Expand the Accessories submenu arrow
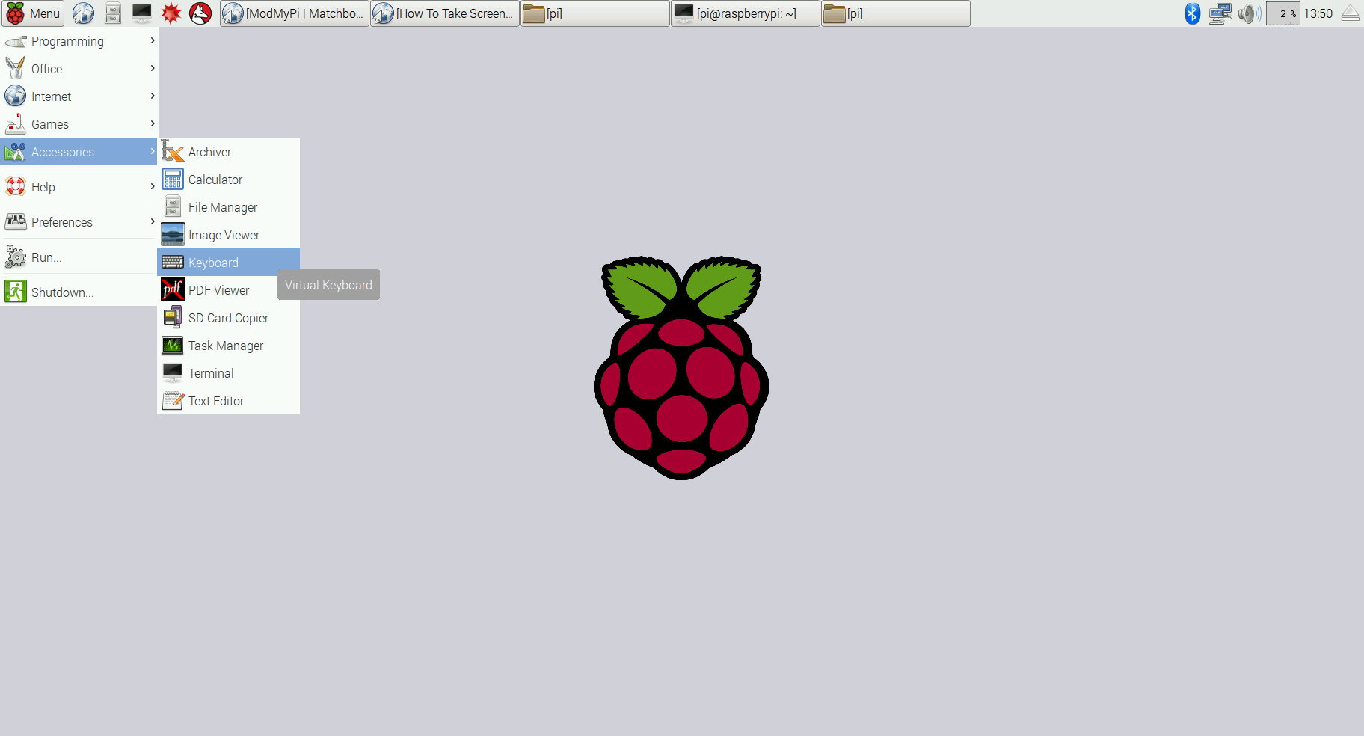 (153, 151)
